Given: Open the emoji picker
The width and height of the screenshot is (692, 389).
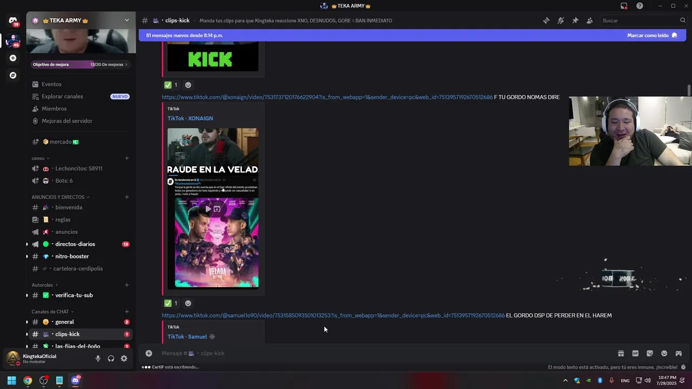Looking at the screenshot, I should [664, 353].
